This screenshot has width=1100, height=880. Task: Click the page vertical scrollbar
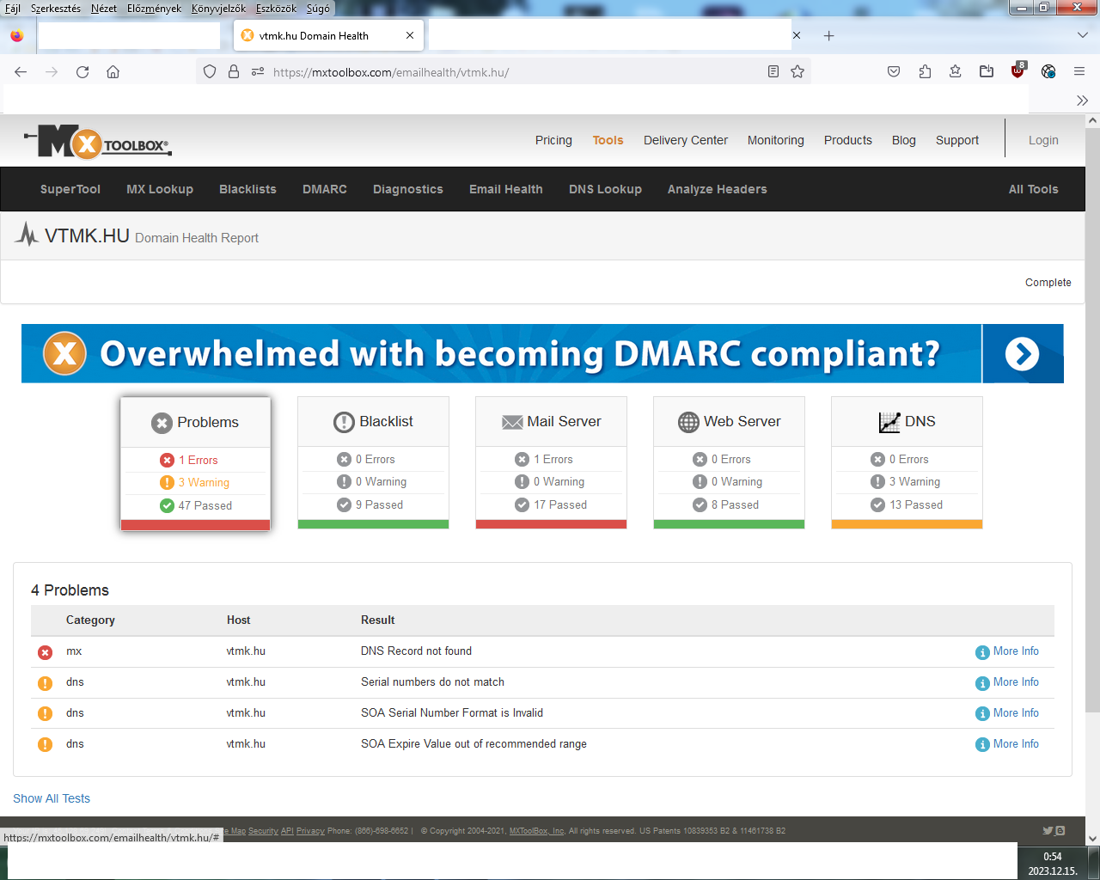click(x=1092, y=421)
